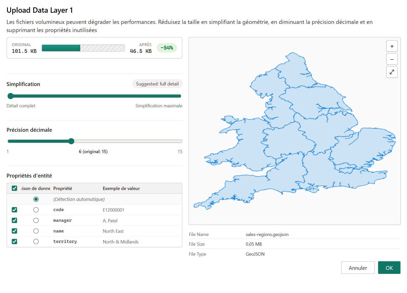Click the Exemple de valeur column header
Viewport: 407px width, 293px height.
click(121, 188)
